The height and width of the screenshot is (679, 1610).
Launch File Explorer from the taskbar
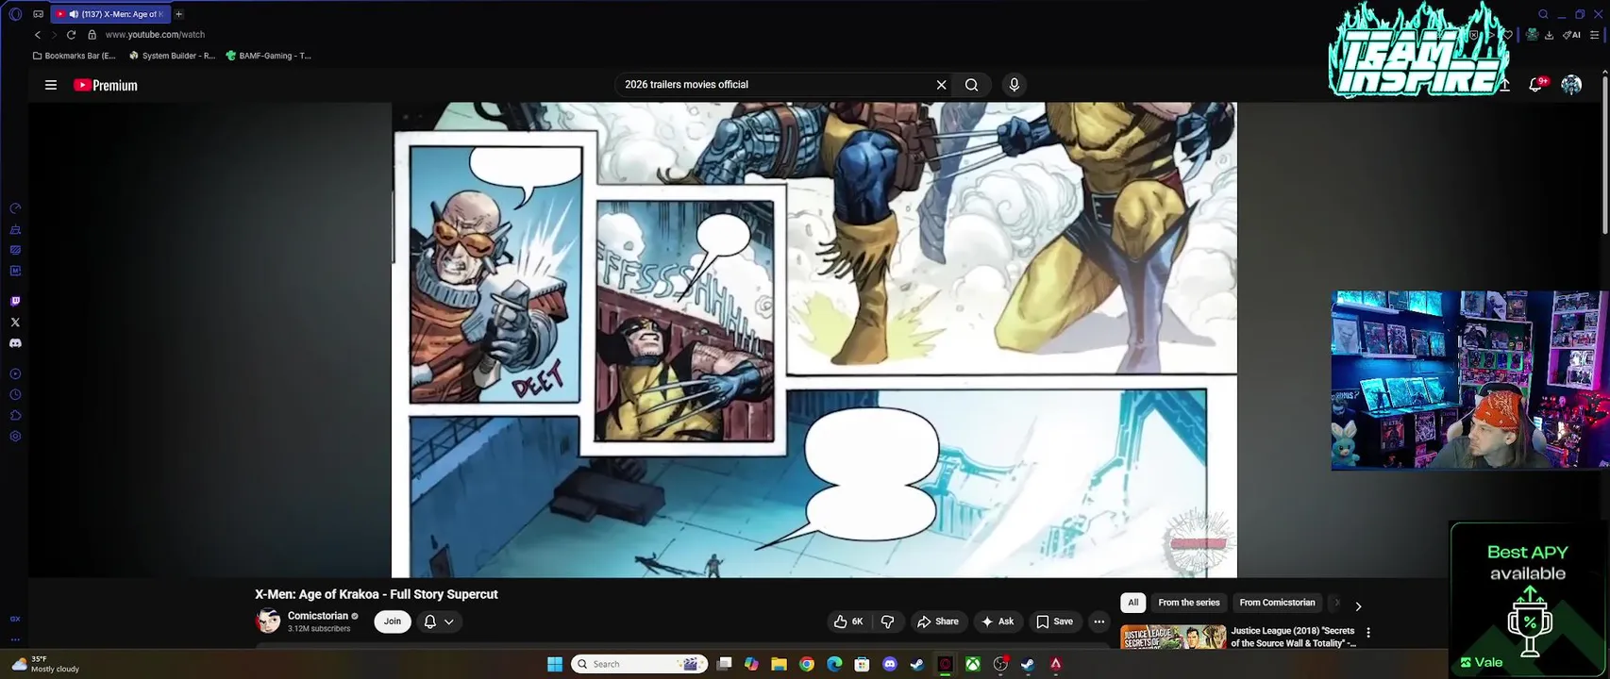779,664
